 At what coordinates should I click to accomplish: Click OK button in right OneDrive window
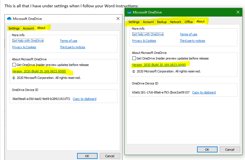point(207,150)
